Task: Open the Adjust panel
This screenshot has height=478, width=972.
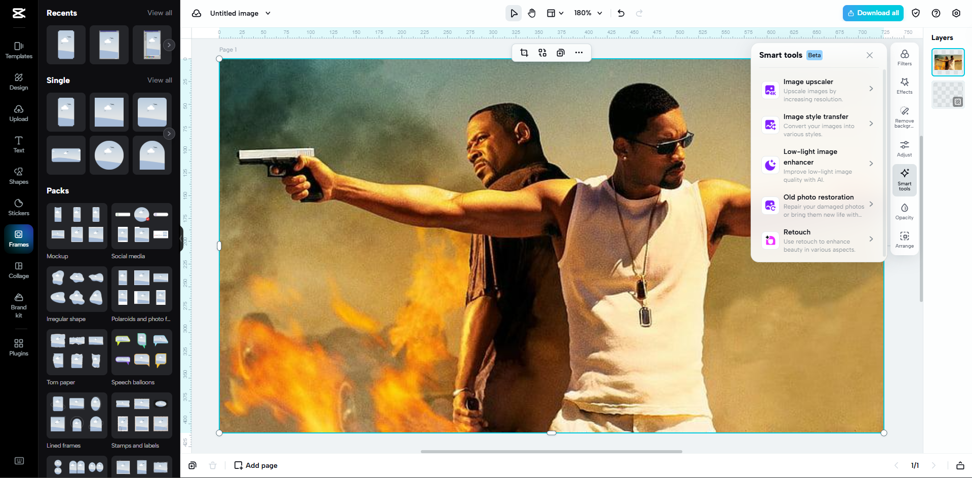Action: pyautogui.click(x=904, y=148)
